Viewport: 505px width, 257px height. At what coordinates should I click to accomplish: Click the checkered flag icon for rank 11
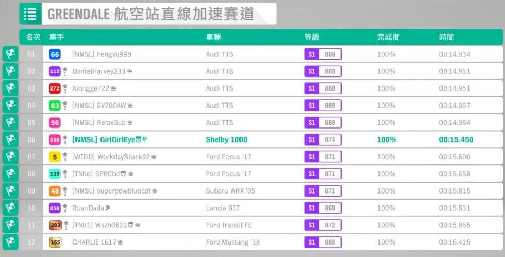tap(10, 225)
